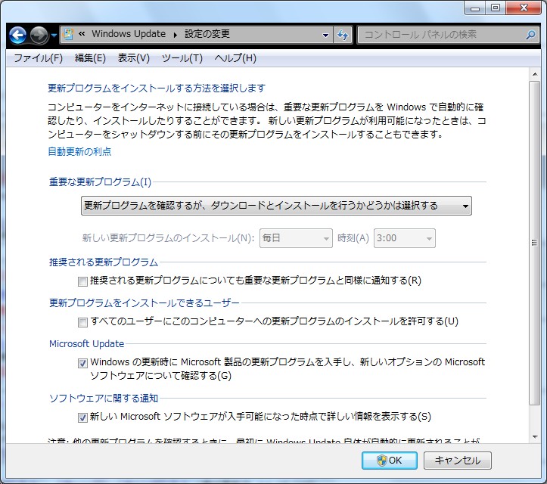This screenshot has height=484, width=547.
Task: Open the ツール(T) menu
Action: pos(182,58)
